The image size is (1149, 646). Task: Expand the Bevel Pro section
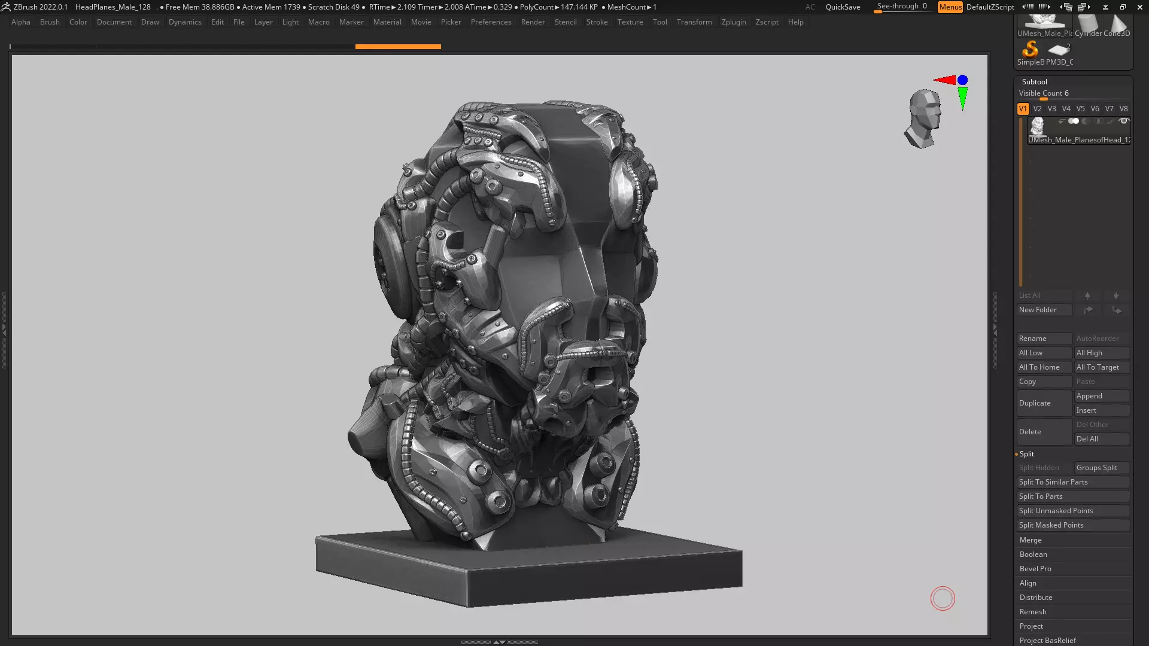click(x=1035, y=569)
